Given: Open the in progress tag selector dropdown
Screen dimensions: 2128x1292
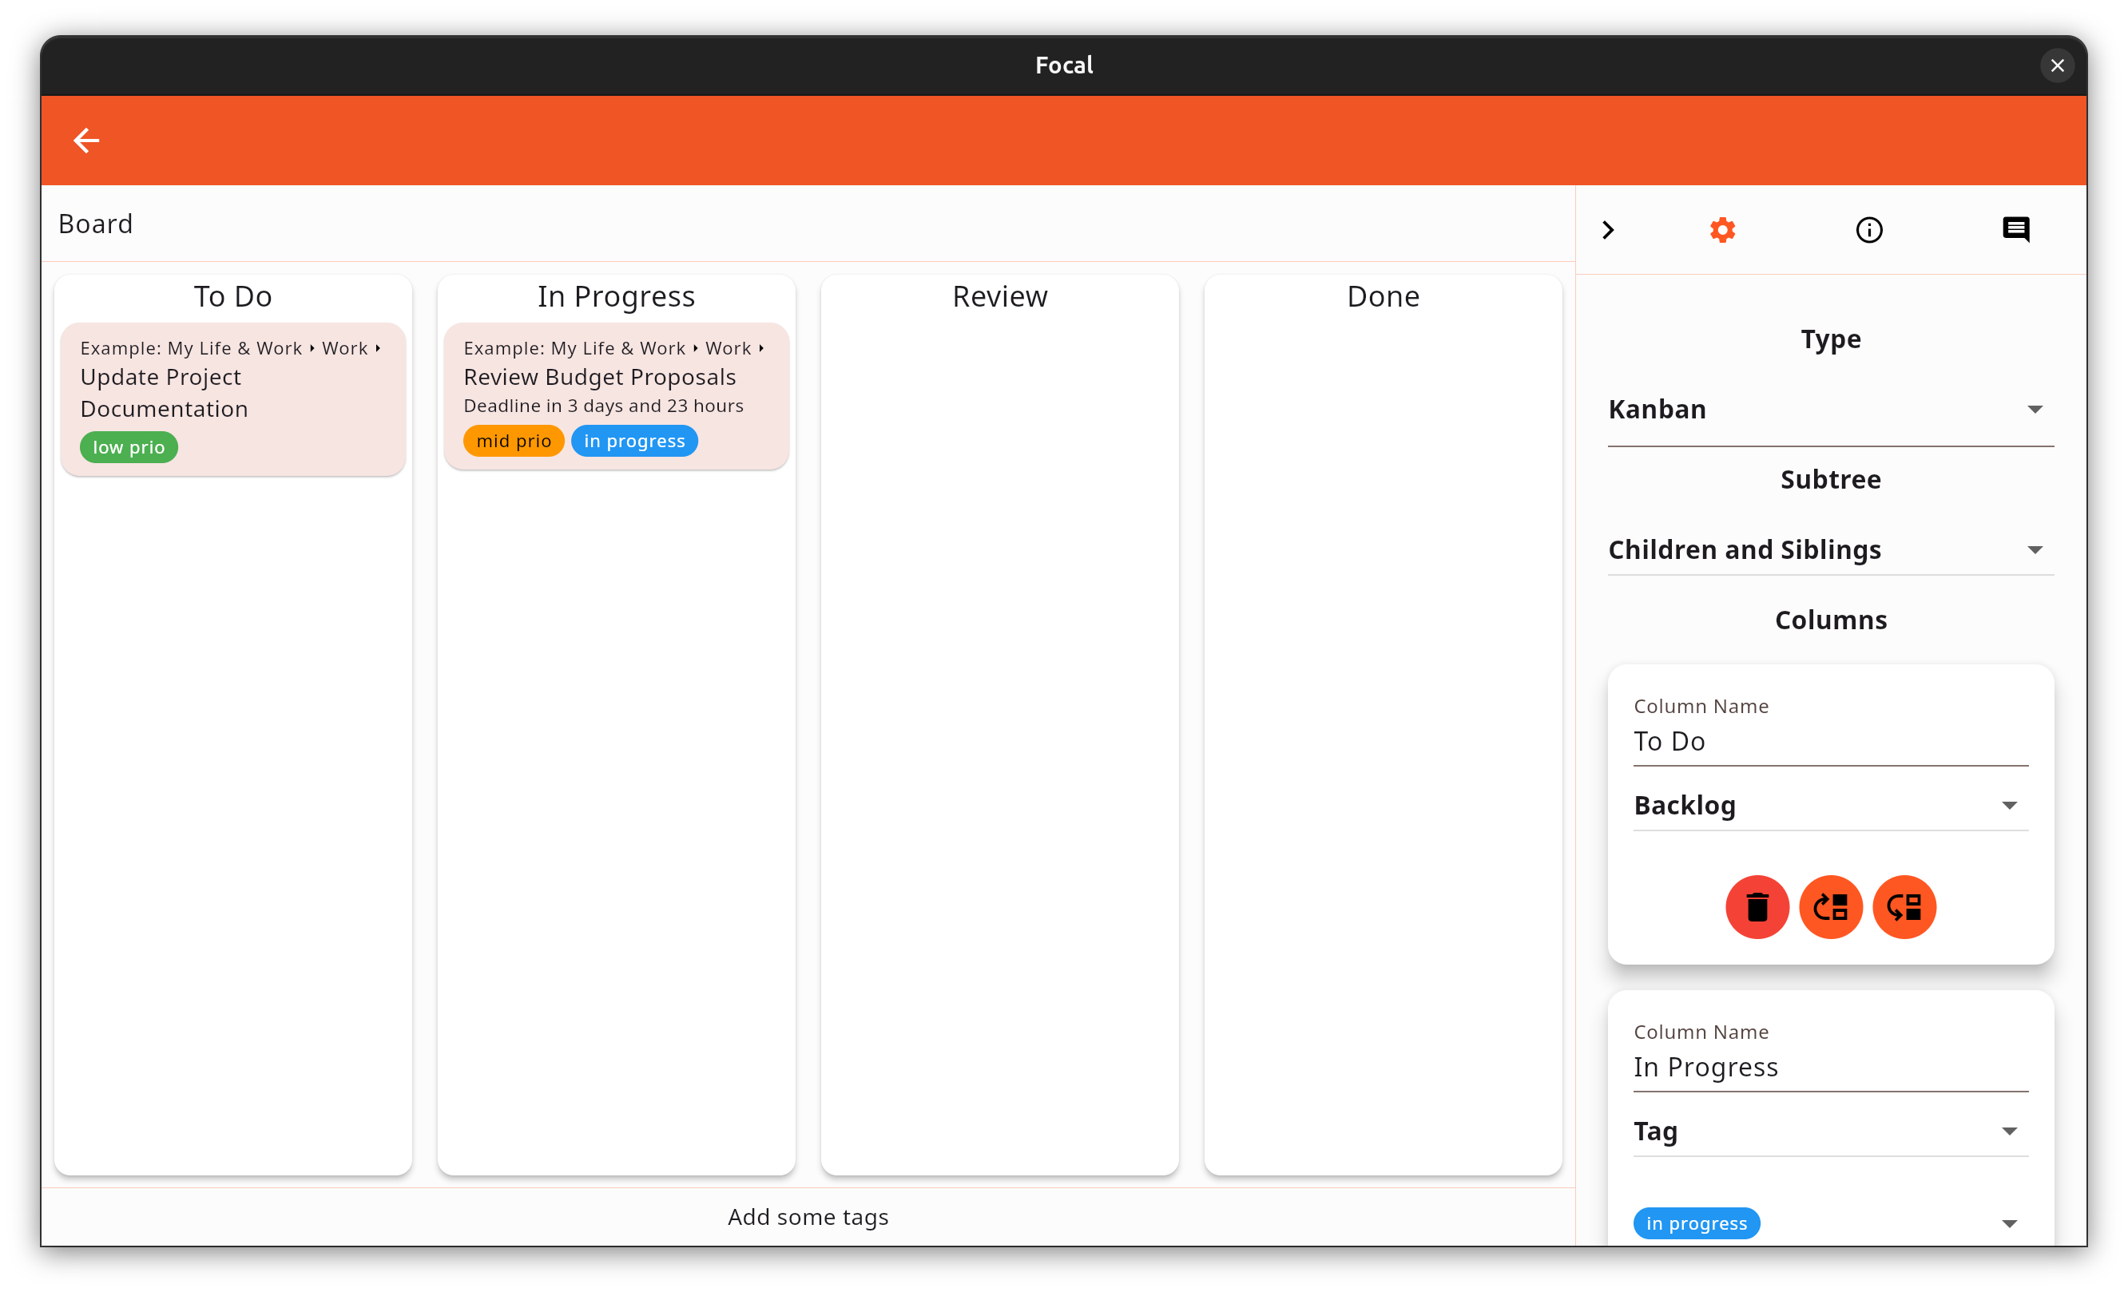Looking at the screenshot, I should click(x=2010, y=1223).
